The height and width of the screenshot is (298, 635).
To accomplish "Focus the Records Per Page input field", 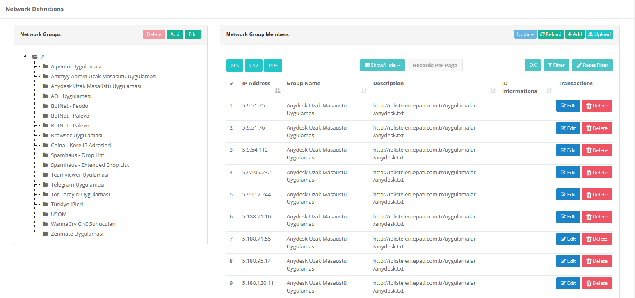I will pyautogui.click(x=493, y=65).
